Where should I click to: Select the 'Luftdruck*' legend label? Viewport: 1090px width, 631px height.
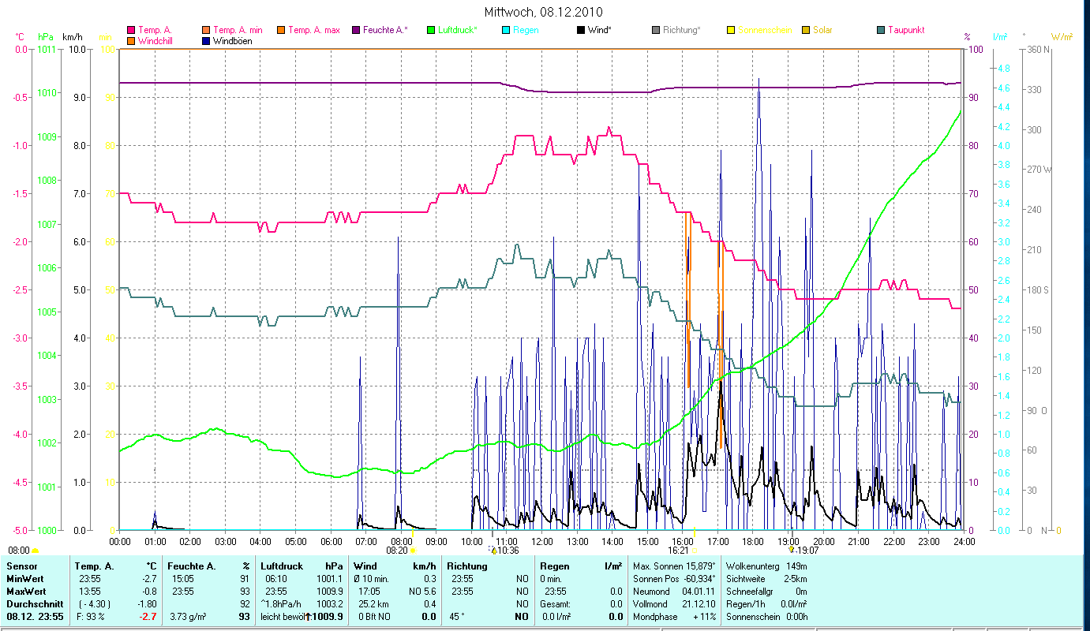458,30
